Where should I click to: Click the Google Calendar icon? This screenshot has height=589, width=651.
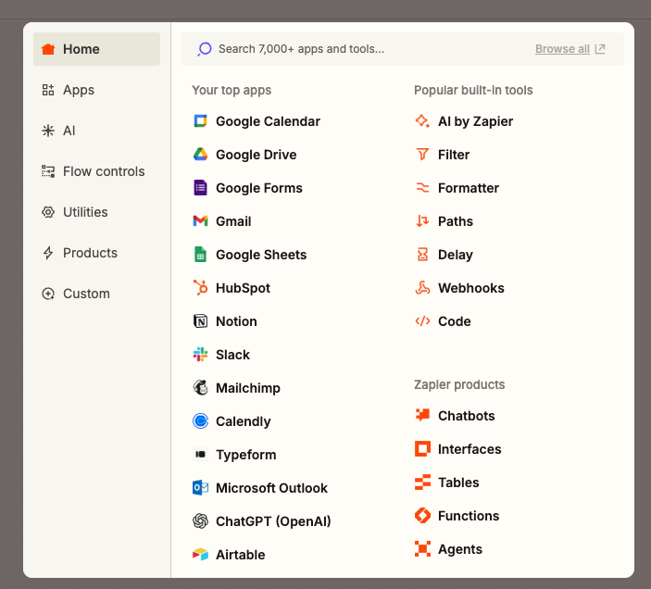tap(200, 121)
